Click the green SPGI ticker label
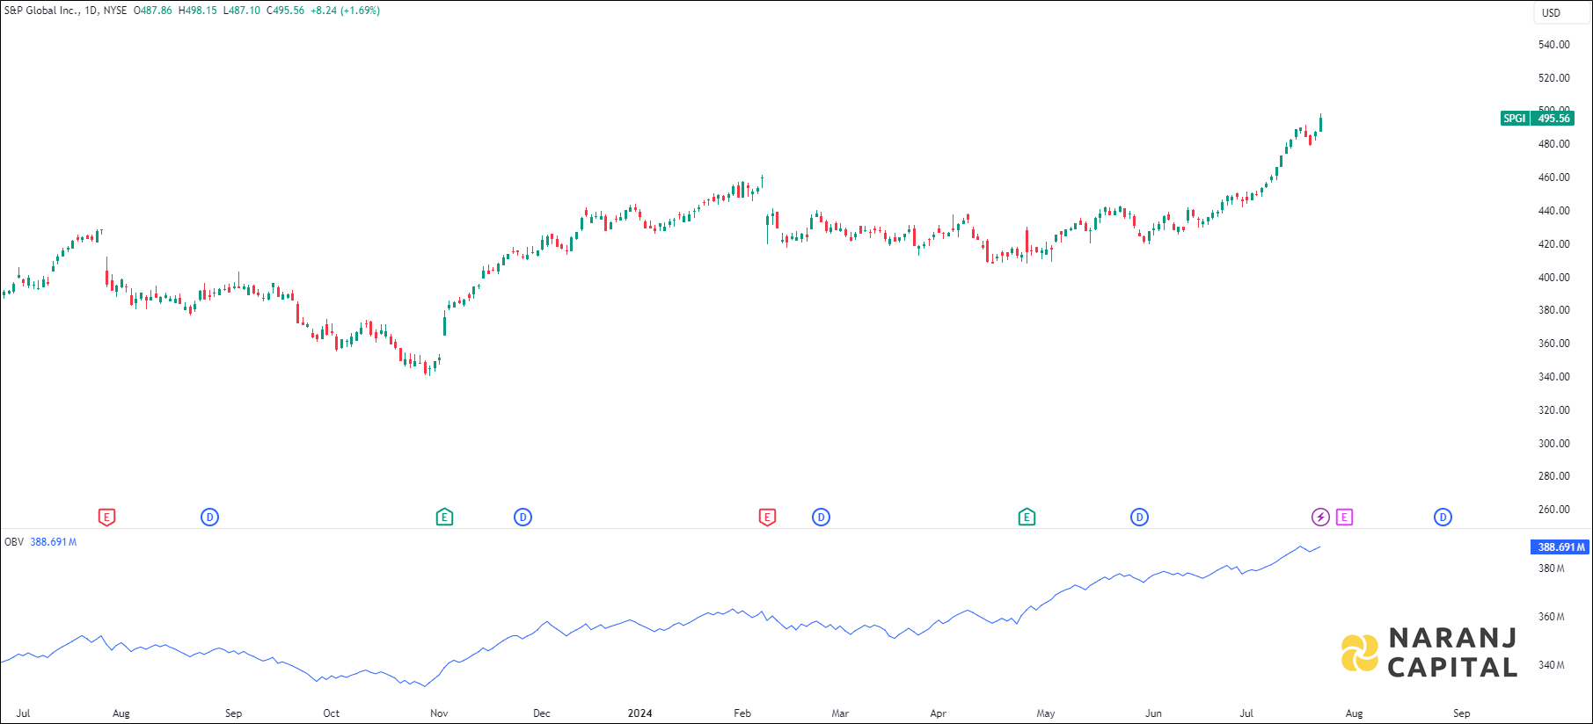 (1515, 119)
